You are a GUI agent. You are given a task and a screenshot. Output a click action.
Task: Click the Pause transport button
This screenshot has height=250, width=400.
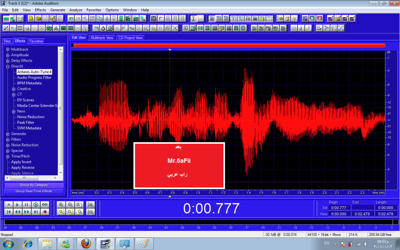click(x=27, y=205)
